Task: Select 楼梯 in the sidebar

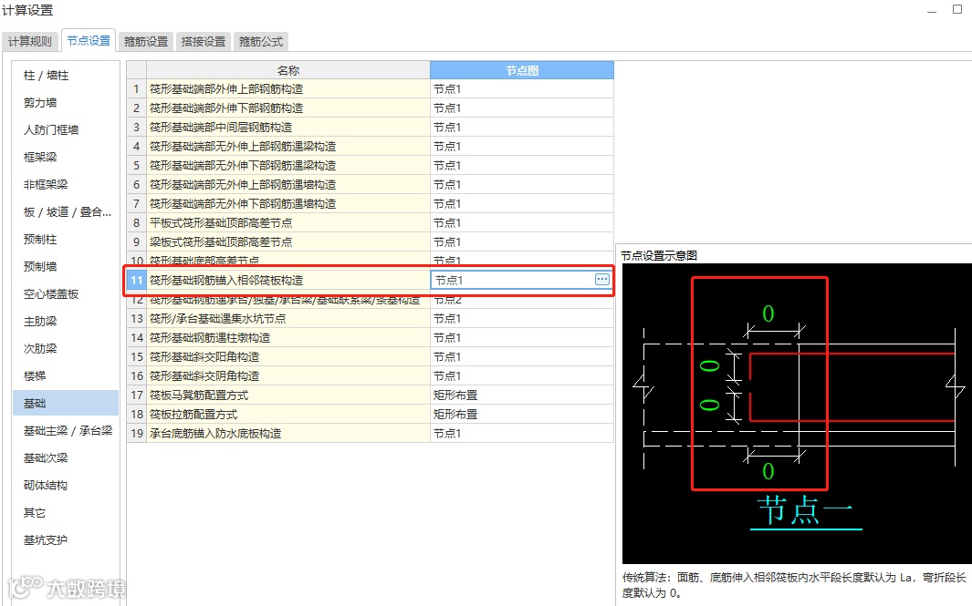Action: [x=35, y=375]
